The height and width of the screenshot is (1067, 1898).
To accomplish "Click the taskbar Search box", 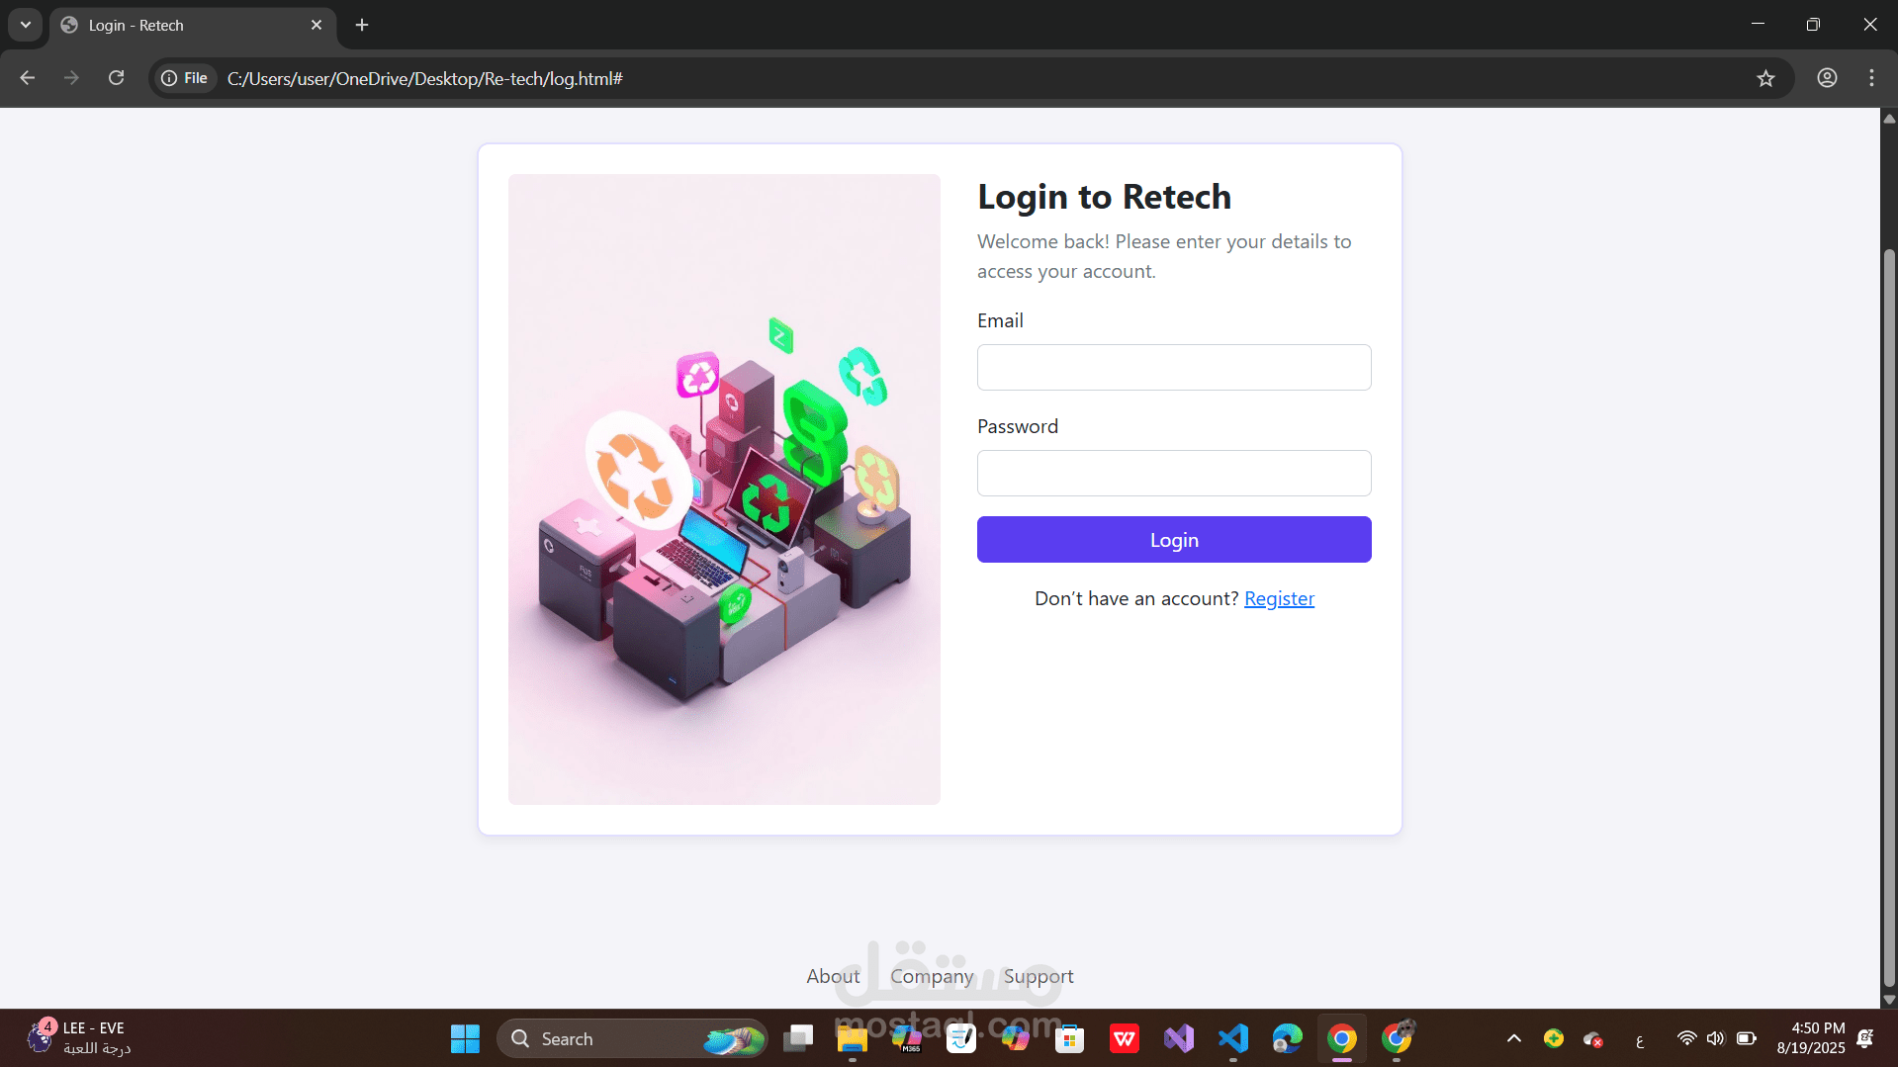I will click(632, 1038).
